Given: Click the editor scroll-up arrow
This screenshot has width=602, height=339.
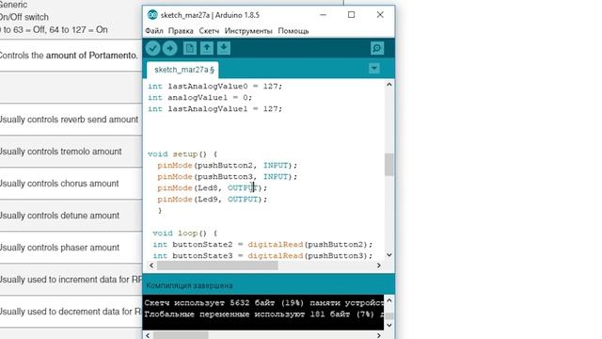Looking at the screenshot, I should [388, 85].
